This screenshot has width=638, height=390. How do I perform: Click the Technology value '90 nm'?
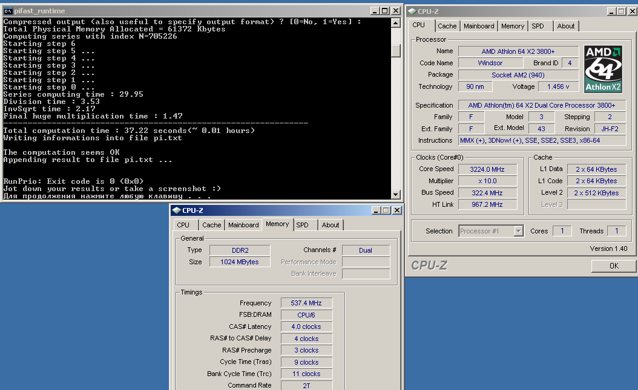pos(475,86)
